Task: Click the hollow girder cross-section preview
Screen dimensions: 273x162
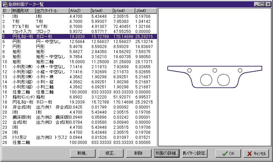Action: (215, 77)
